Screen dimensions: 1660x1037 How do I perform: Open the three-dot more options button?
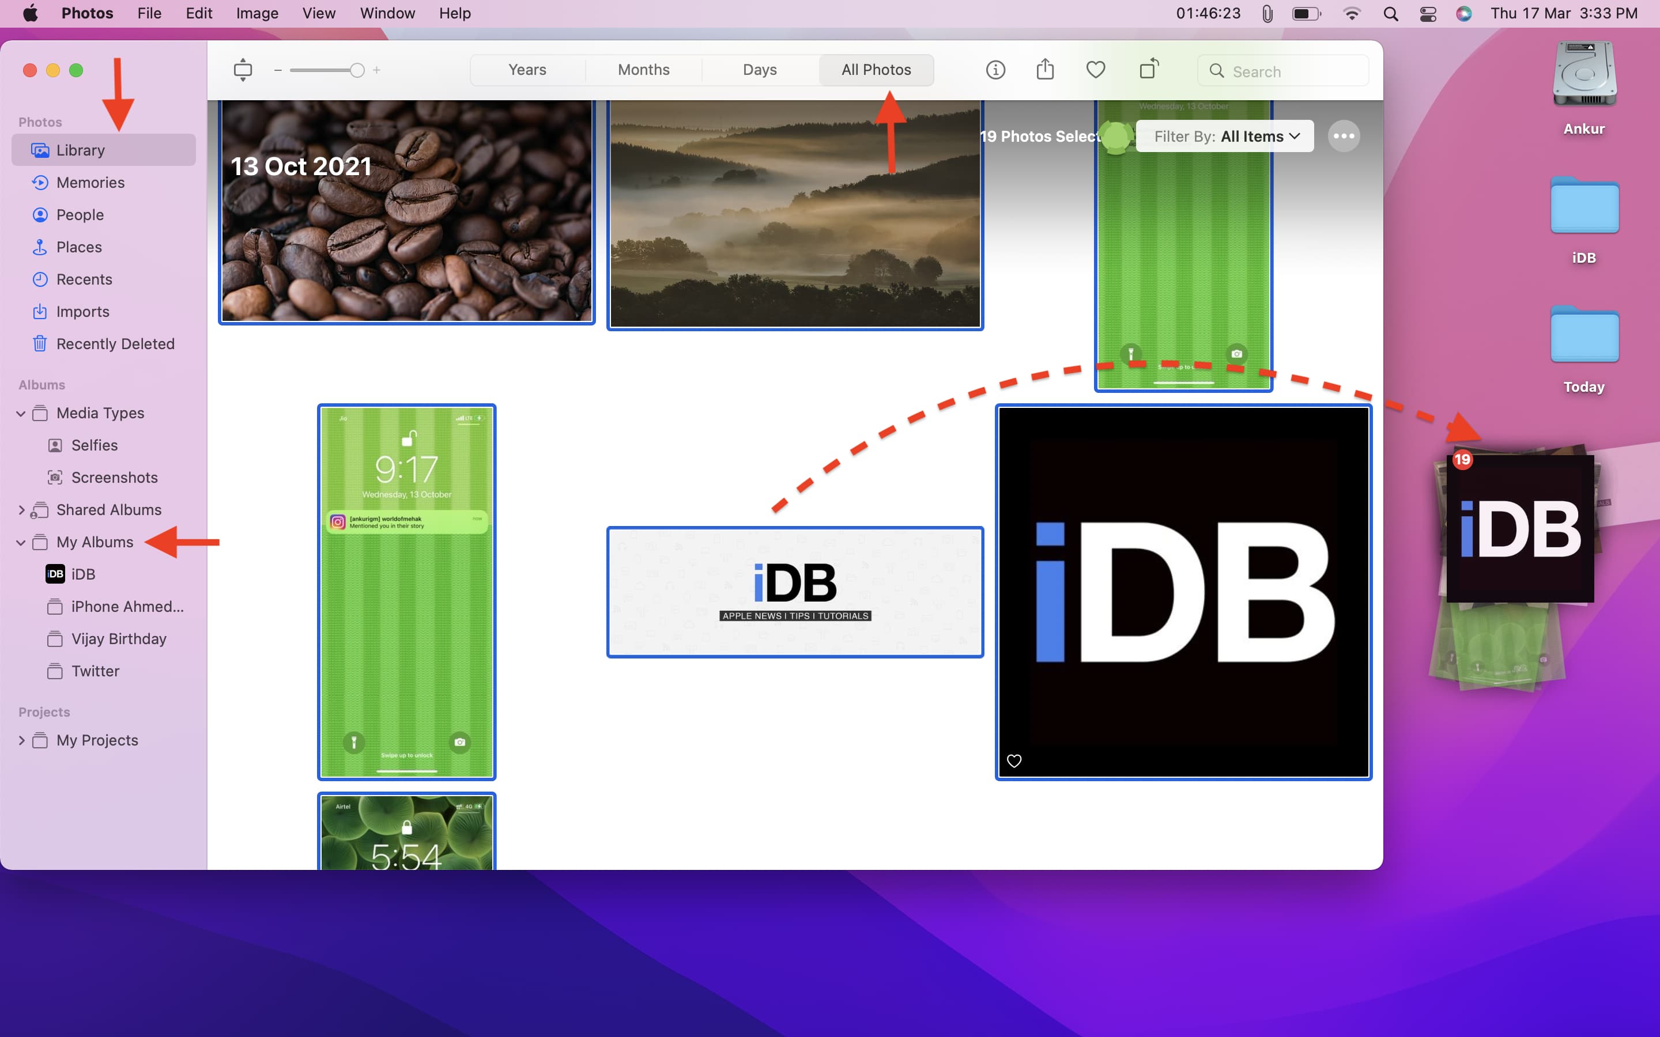point(1343,136)
